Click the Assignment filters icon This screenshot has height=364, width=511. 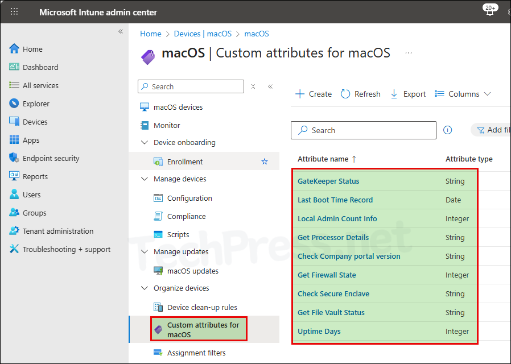158,353
